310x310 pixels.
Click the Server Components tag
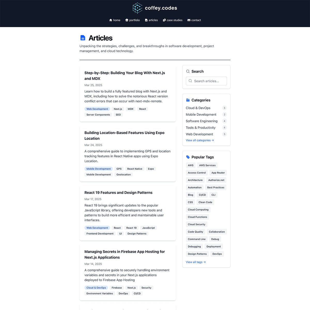pos(98,115)
